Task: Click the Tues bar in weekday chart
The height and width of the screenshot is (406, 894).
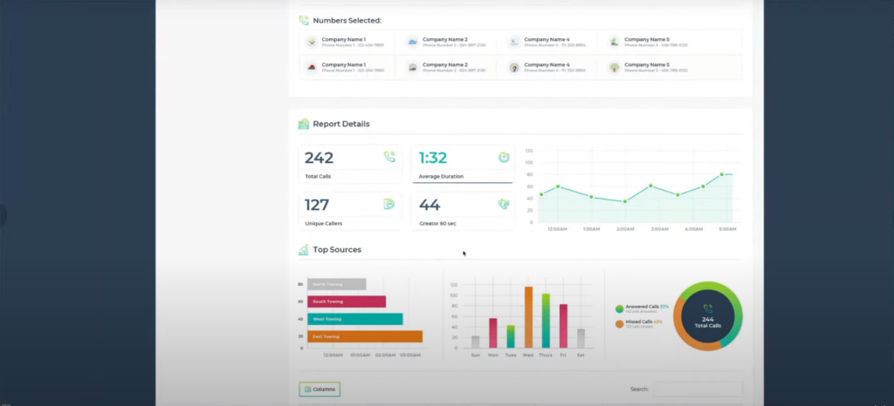Action: [511, 336]
